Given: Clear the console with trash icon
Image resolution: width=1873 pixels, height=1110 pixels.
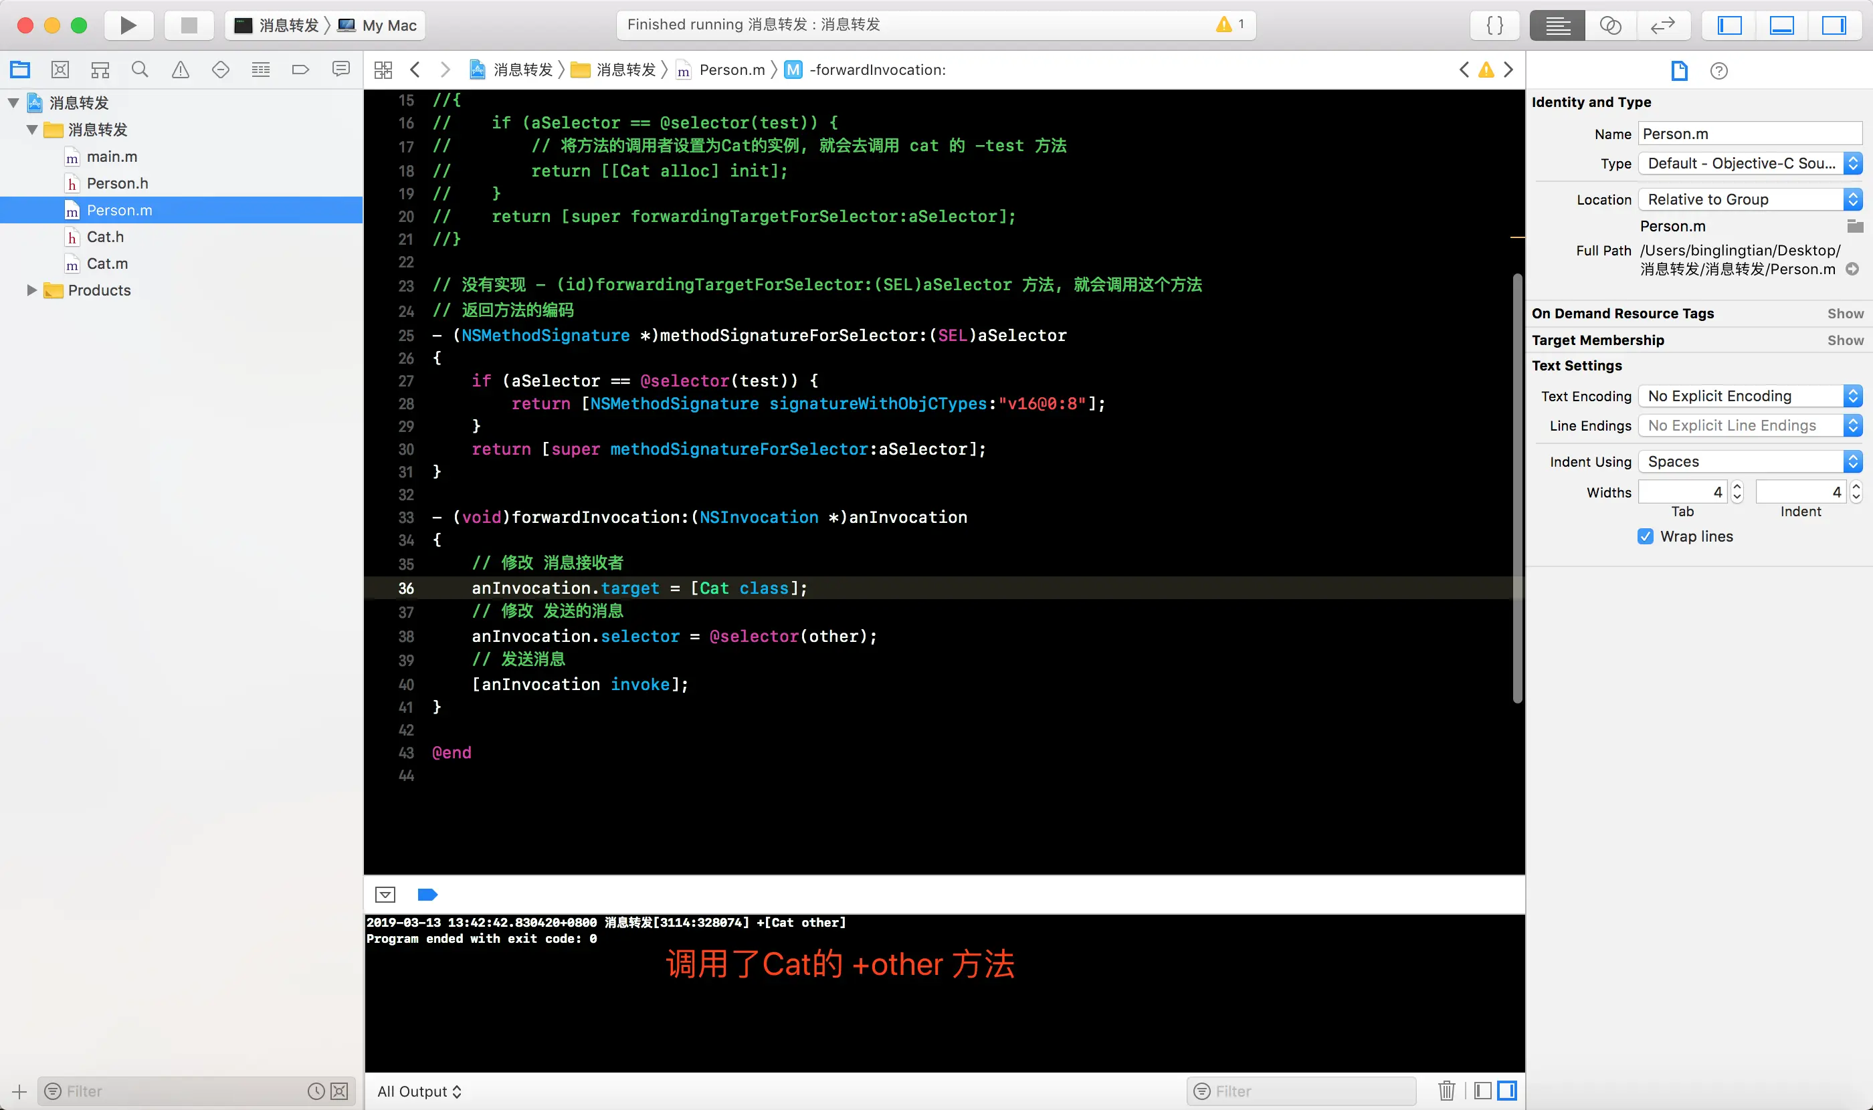Looking at the screenshot, I should click(x=1446, y=1091).
